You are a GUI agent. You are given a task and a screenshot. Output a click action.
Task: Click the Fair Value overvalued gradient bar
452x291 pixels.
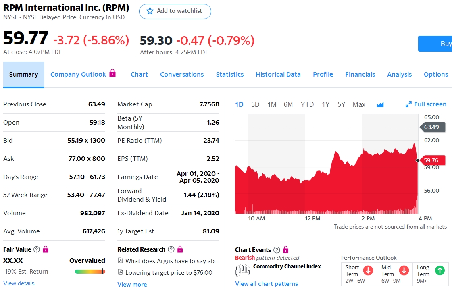click(90, 271)
